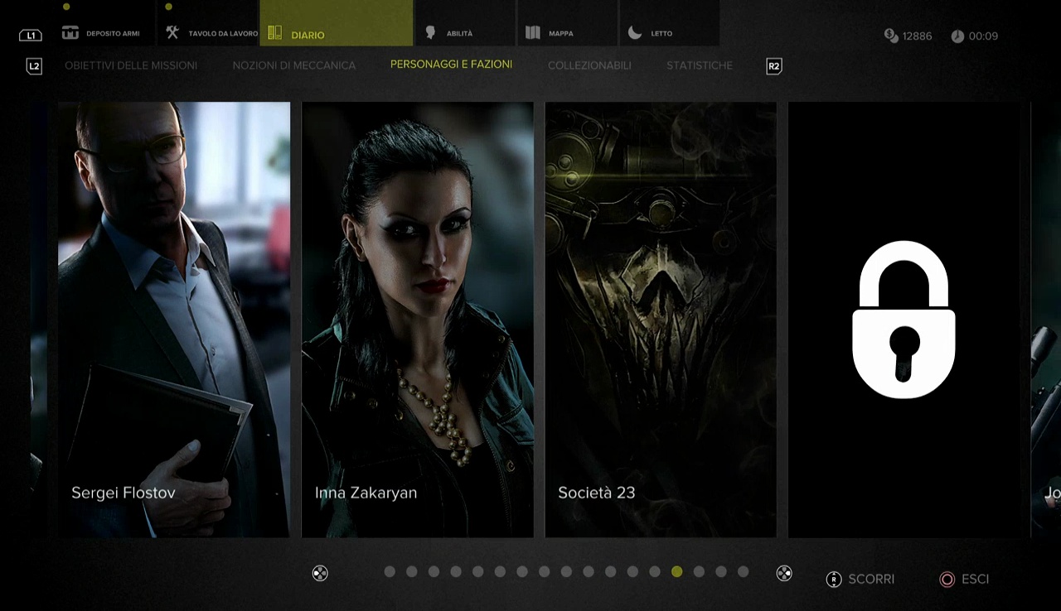Open the Statistiche tab
The image size is (1061, 611).
click(x=700, y=65)
